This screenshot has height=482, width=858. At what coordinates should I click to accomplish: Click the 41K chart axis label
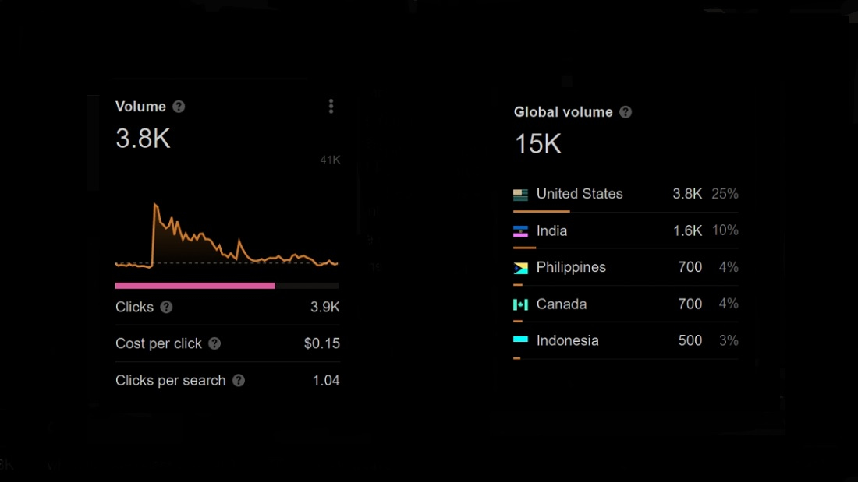click(x=330, y=160)
